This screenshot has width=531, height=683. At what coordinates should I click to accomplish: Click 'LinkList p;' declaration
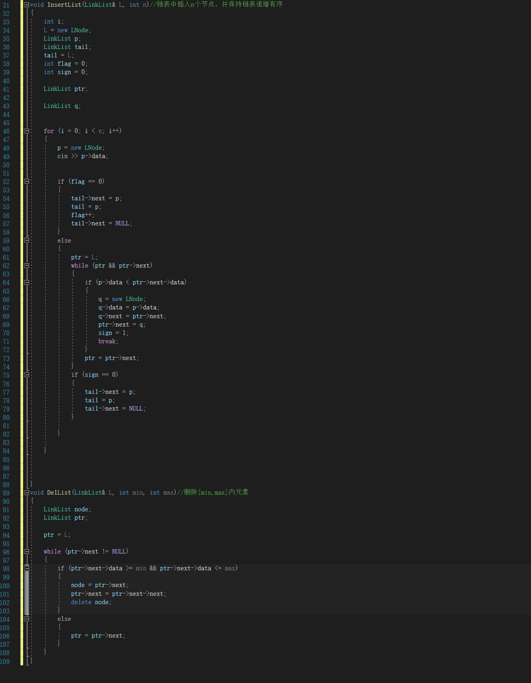pyautogui.click(x=62, y=39)
